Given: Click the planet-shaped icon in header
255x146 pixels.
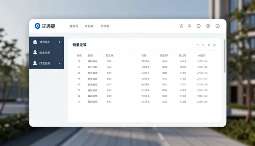Looking at the screenshot, I should pyautogui.click(x=208, y=26).
